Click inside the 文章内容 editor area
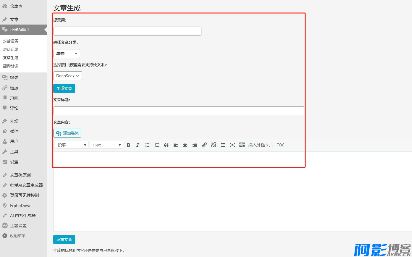 [232, 188]
